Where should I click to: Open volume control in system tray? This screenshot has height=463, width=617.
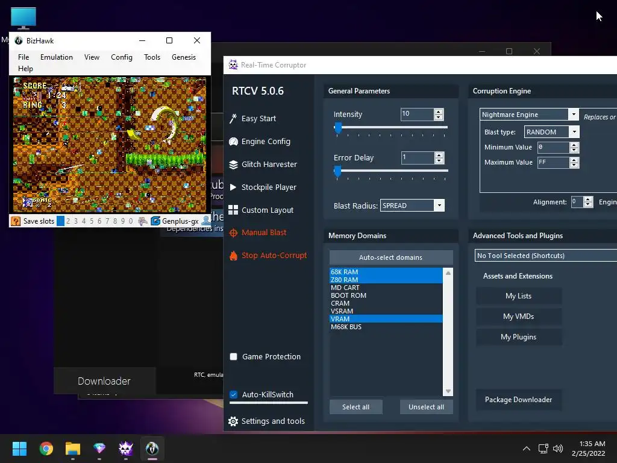pyautogui.click(x=557, y=449)
